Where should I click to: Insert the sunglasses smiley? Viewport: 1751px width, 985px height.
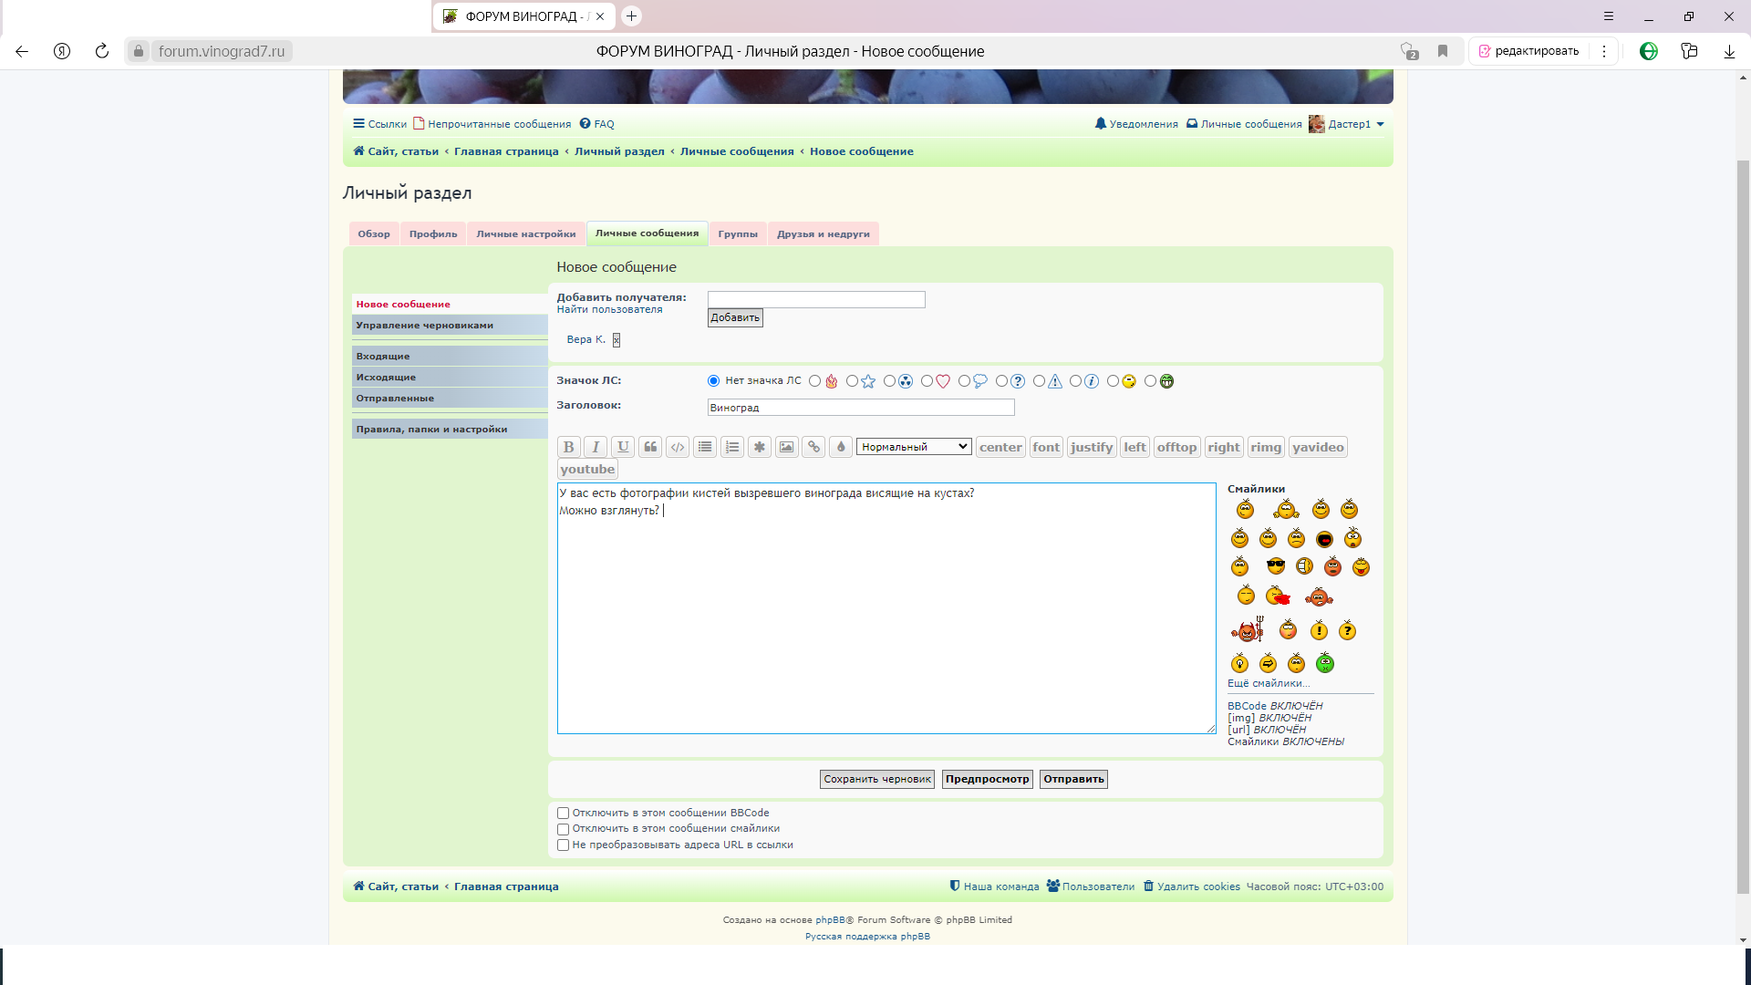(1275, 566)
